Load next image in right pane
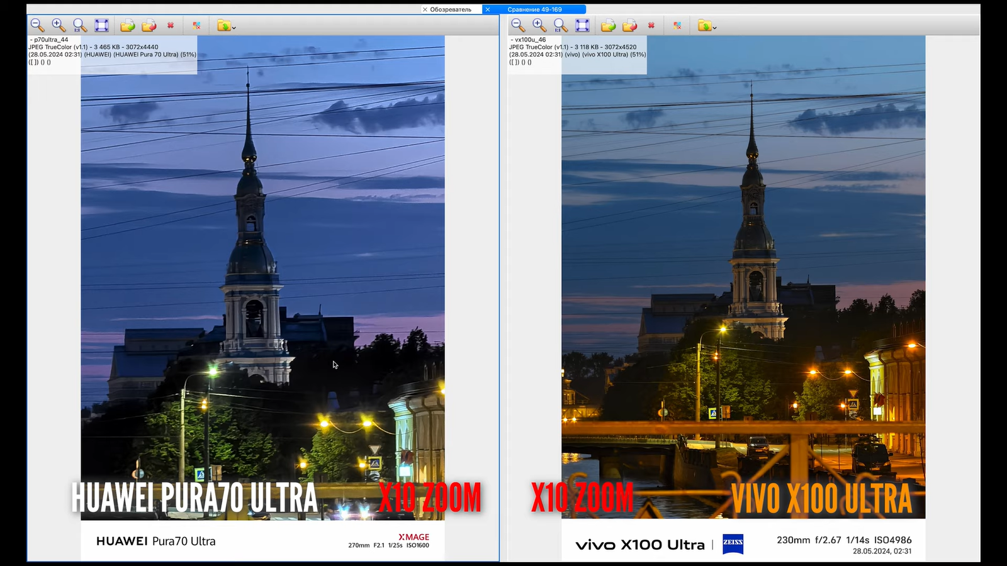 [x=609, y=25]
